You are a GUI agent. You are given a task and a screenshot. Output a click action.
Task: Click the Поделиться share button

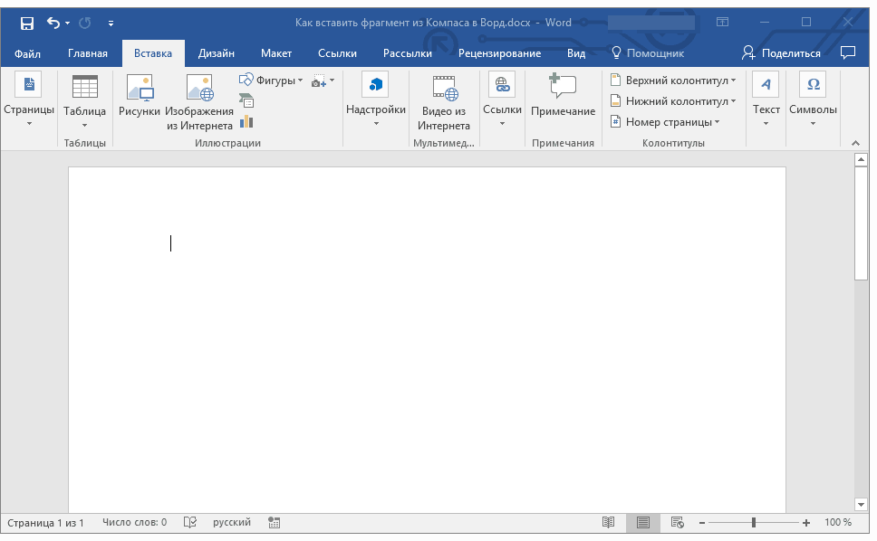tap(782, 53)
